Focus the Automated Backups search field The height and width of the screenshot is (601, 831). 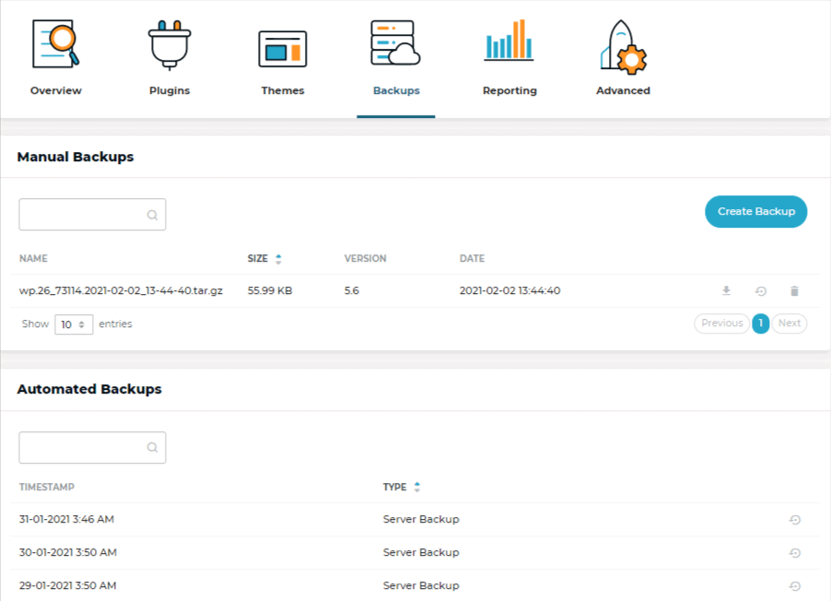(92, 448)
